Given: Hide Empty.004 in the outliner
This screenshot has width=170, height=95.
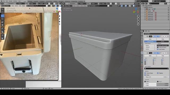Looking at the screenshot, I should [168, 18].
